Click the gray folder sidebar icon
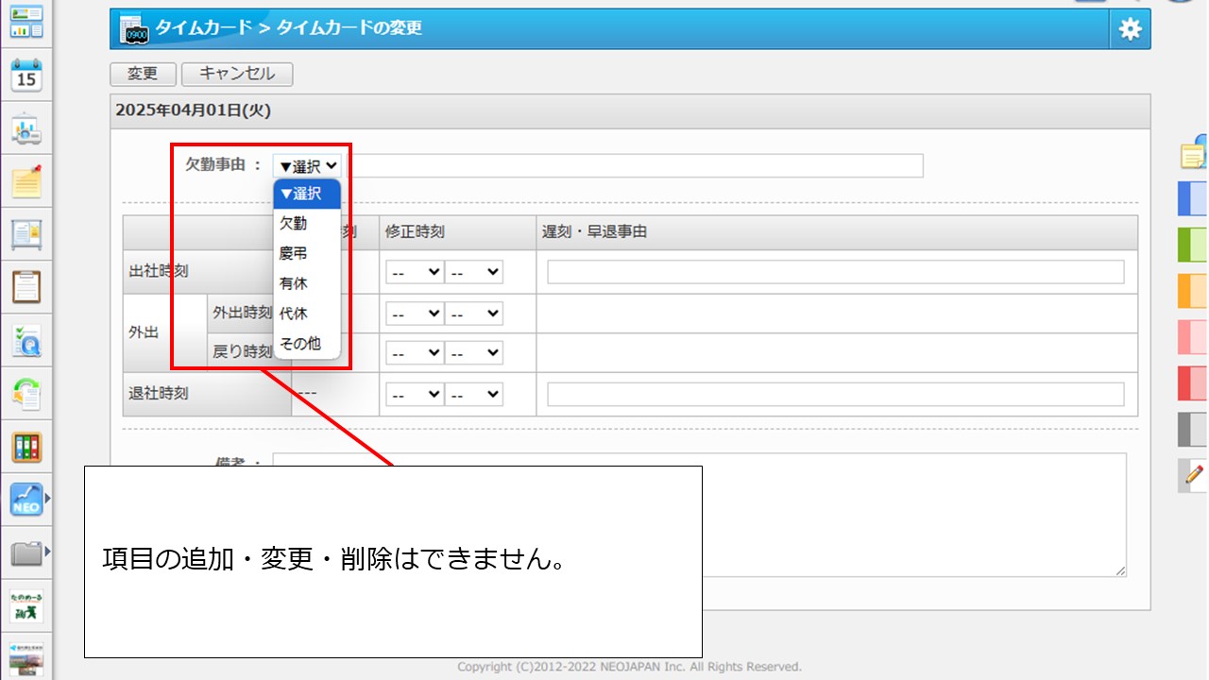Image resolution: width=1209 pixels, height=680 pixels. [26, 552]
